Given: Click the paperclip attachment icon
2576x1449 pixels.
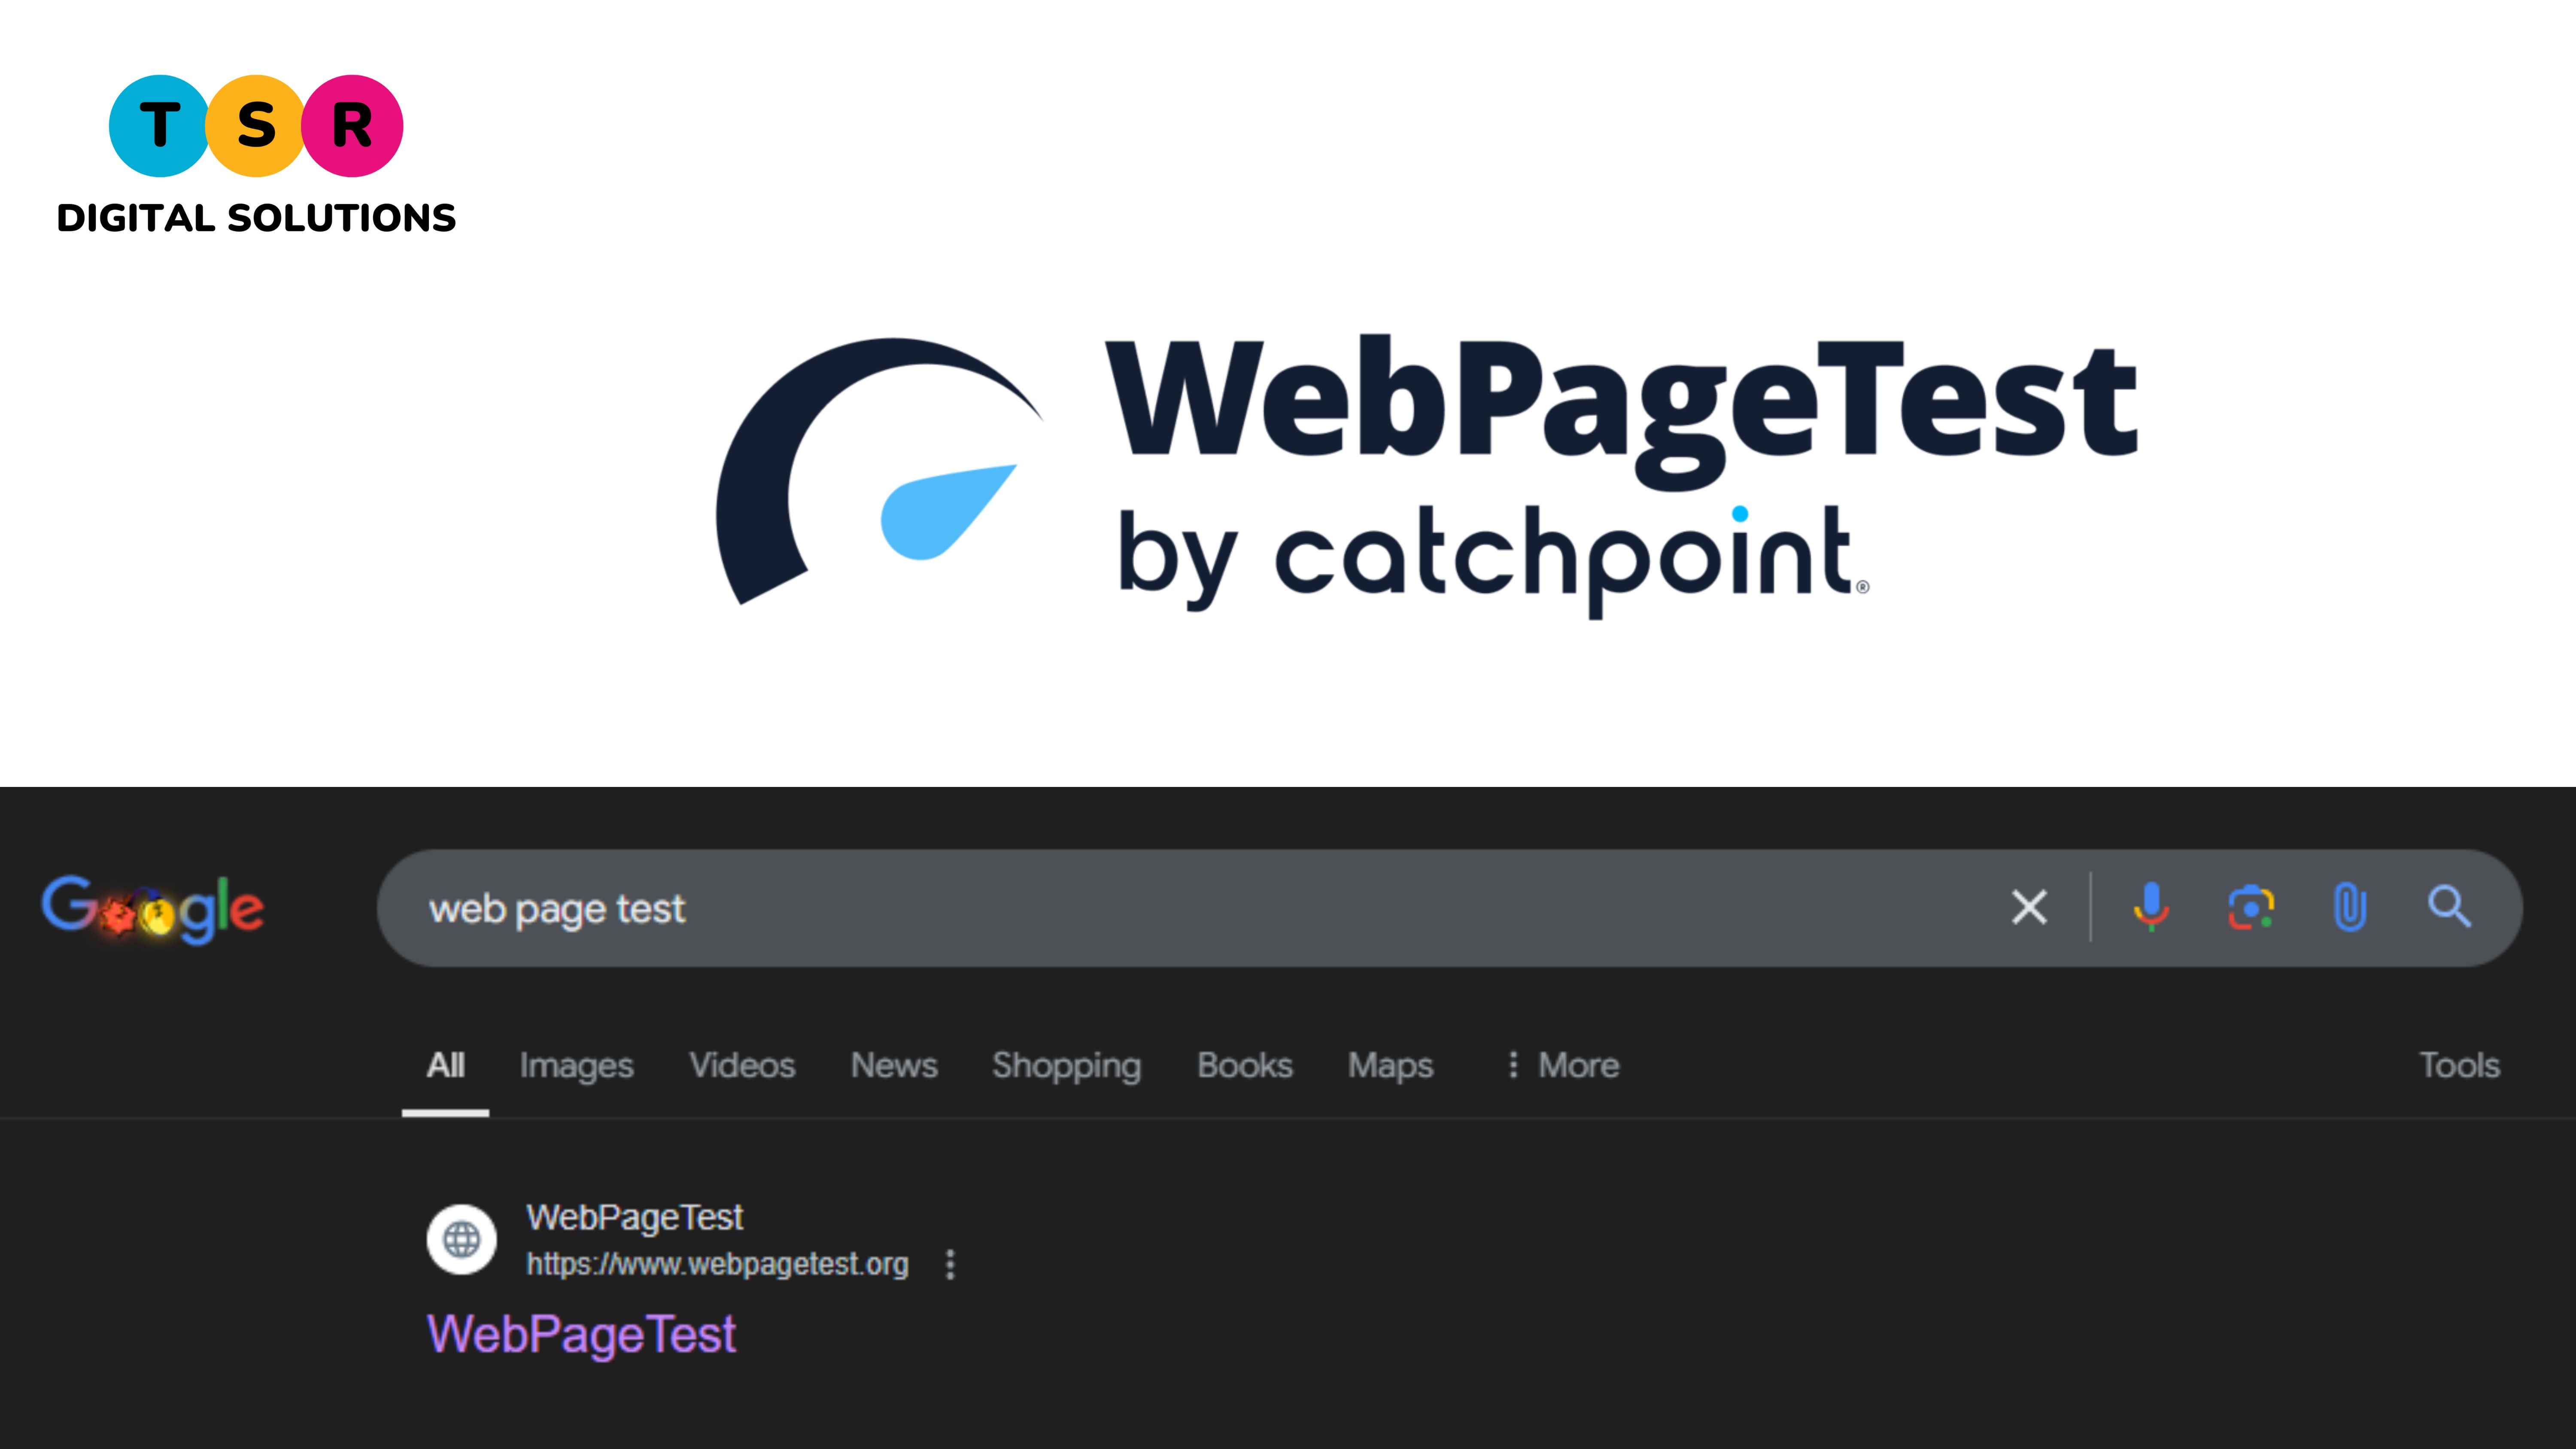Looking at the screenshot, I should (2350, 907).
